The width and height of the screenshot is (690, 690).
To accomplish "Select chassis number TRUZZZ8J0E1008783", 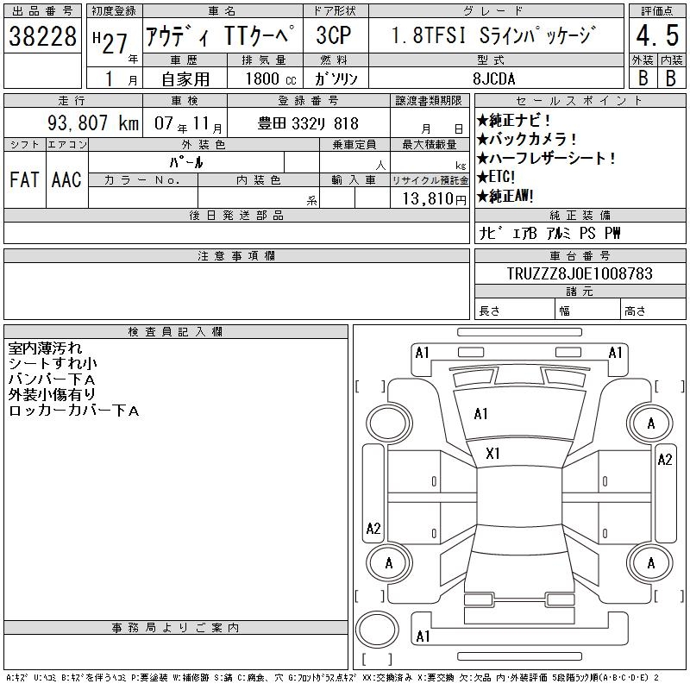I will click(580, 273).
